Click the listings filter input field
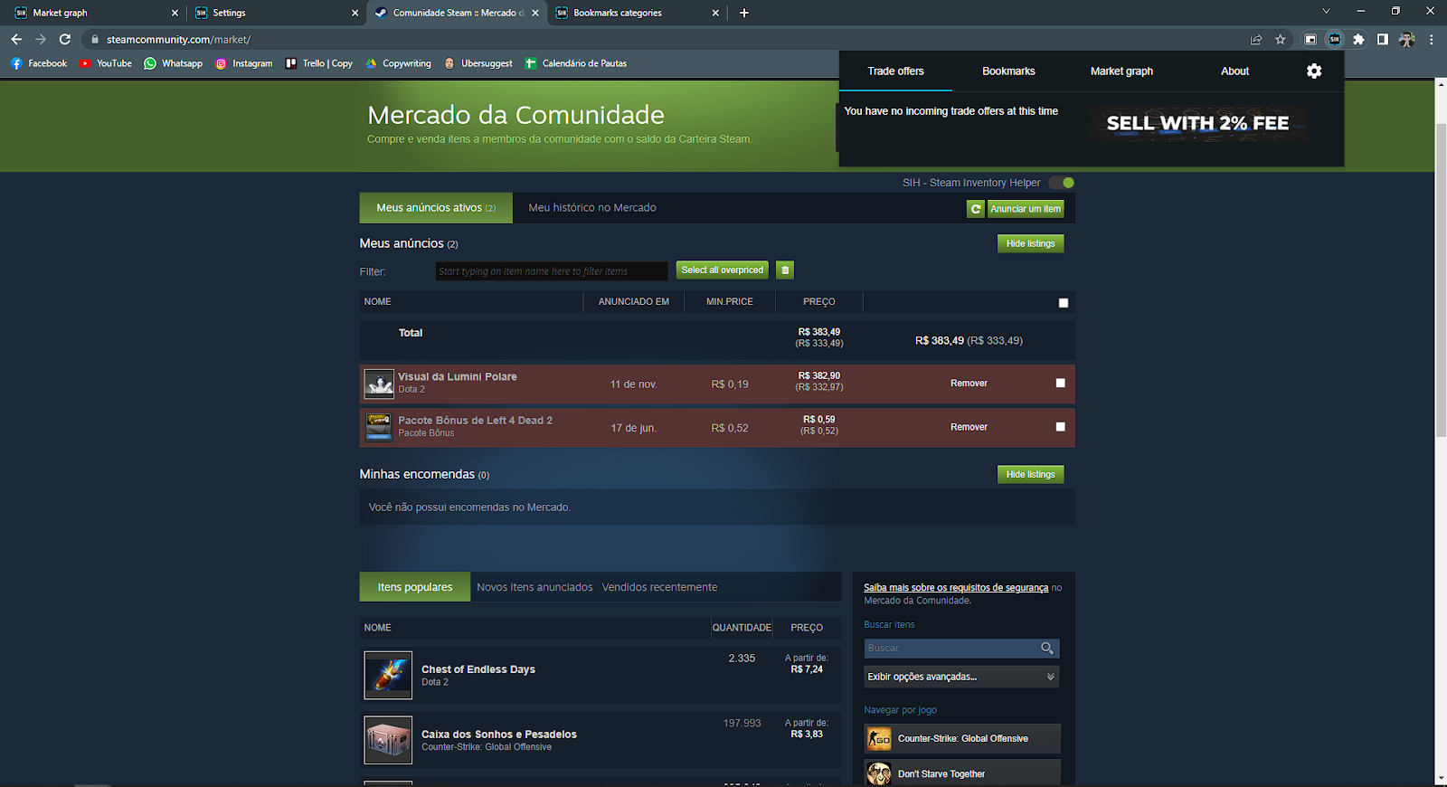The height and width of the screenshot is (787, 1447). pyautogui.click(x=552, y=271)
